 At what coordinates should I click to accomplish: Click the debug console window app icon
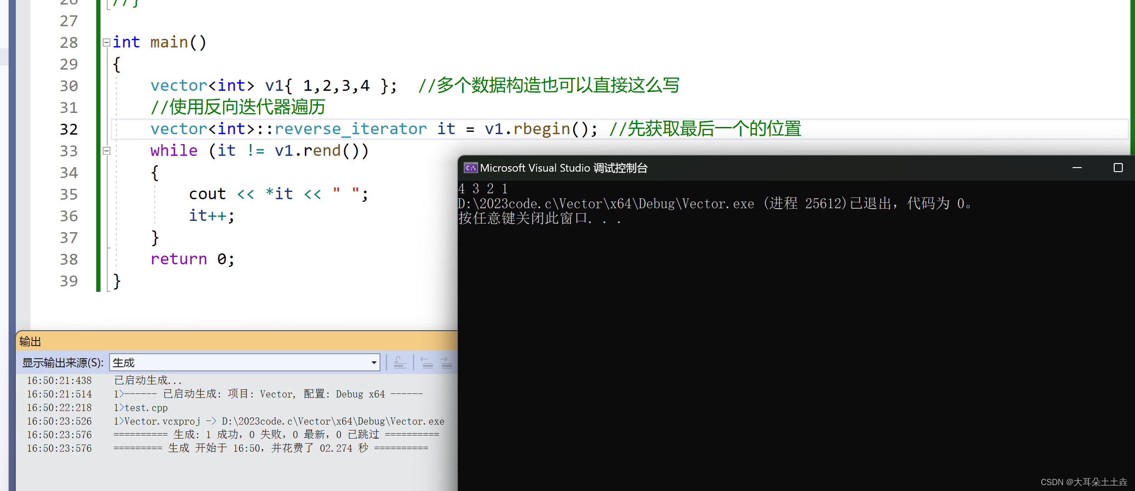tap(470, 168)
